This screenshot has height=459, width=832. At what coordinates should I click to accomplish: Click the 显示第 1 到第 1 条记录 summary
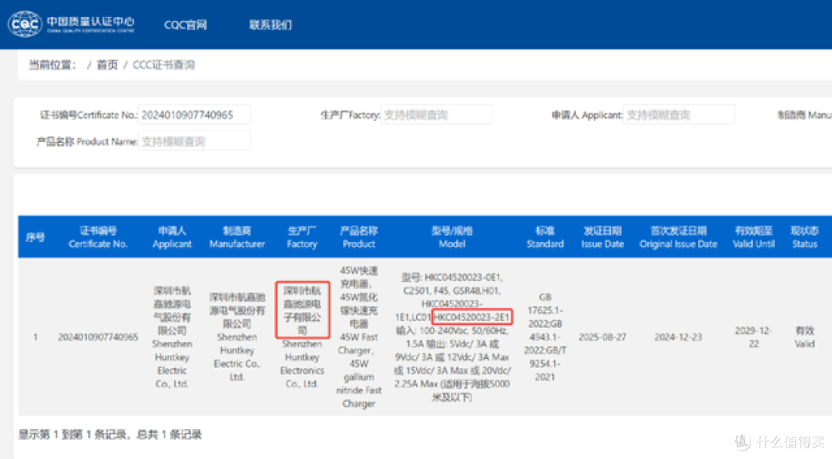click(110, 434)
